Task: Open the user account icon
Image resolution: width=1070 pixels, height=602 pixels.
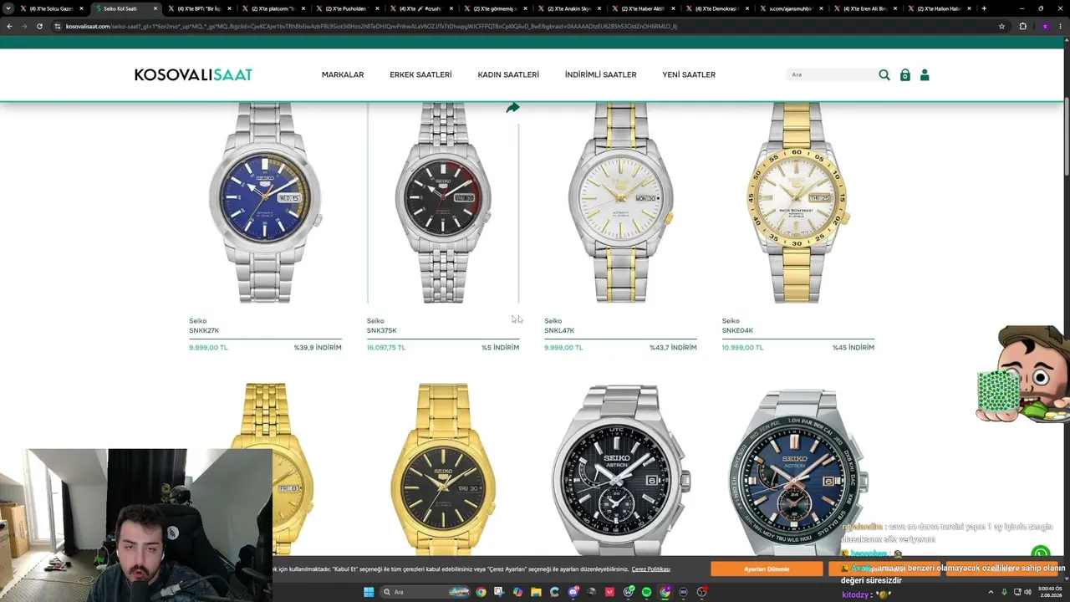Action: [x=925, y=75]
